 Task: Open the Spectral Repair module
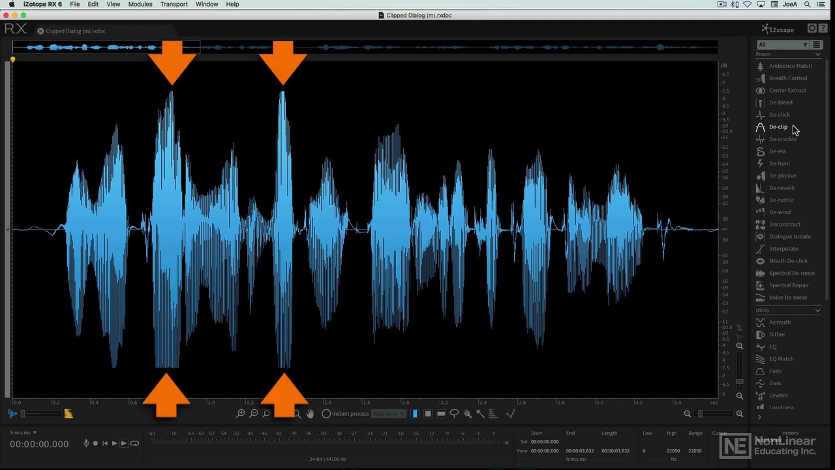pyautogui.click(x=782, y=285)
